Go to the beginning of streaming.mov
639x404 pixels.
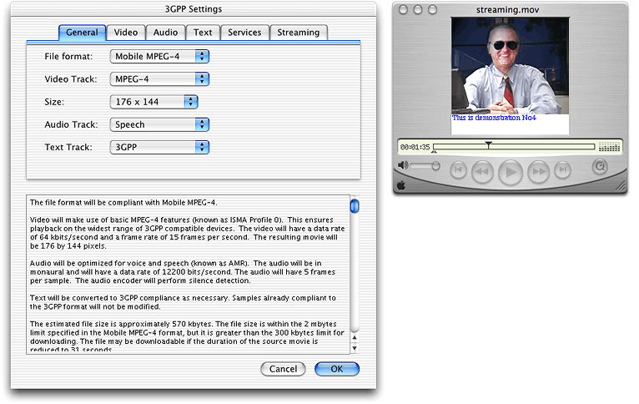(x=458, y=170)
